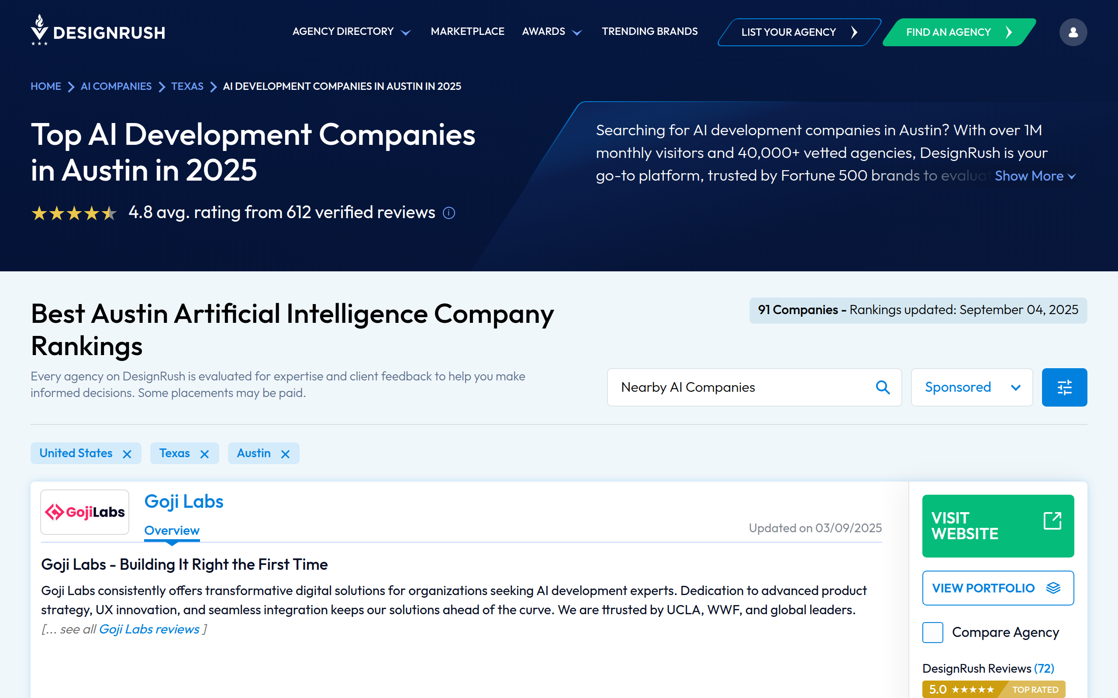Click the search magnifier in Nearby AI Companies

click(883, 387)
